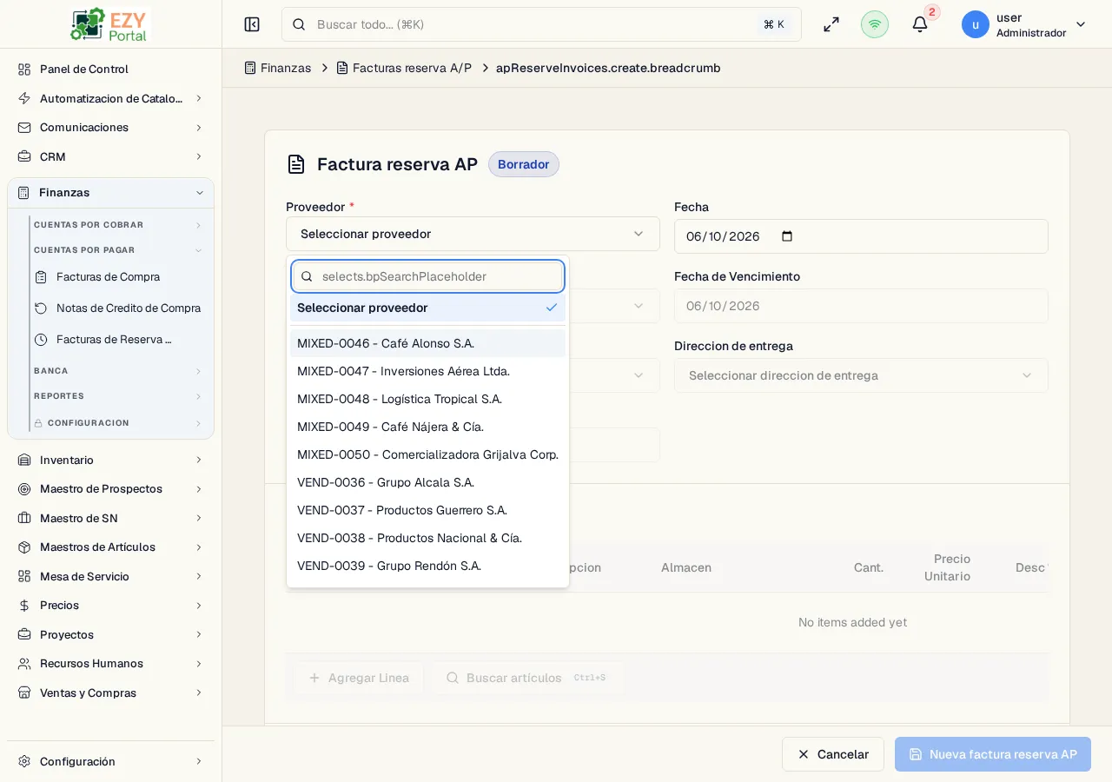Screen dimensions: 1112x782
Task: Go to Finanzas breadcrumb link
Action: point(277,68)
